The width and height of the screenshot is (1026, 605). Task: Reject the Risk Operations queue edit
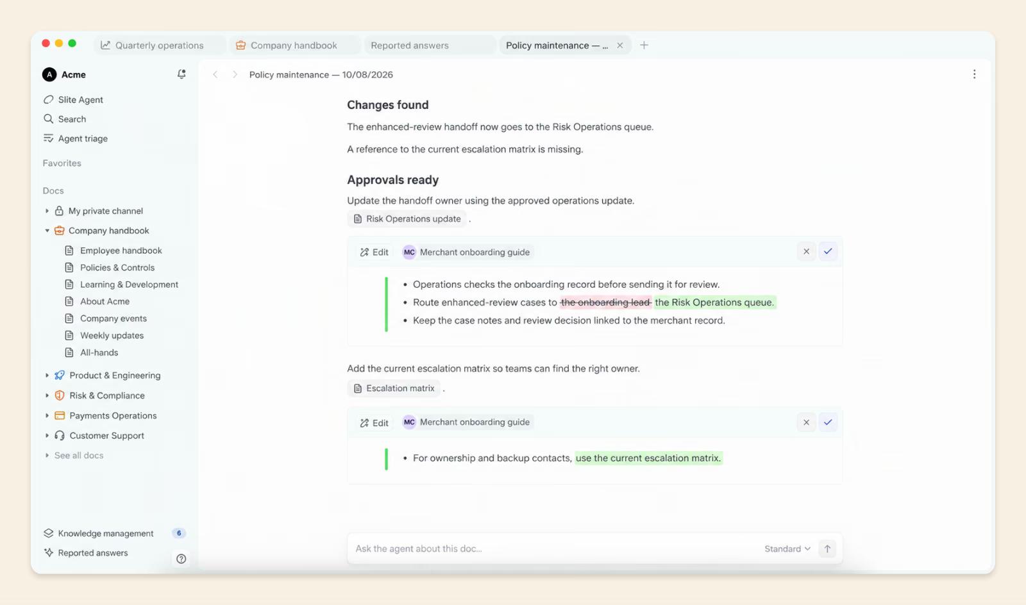pyautogui.click(x=806, y=252)
